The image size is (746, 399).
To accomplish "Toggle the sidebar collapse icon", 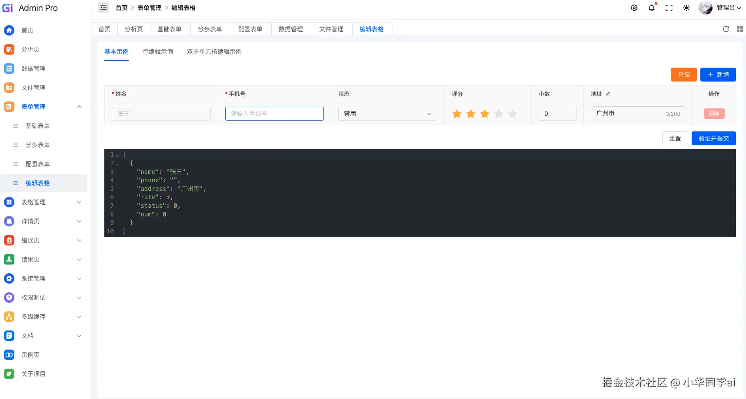I will coord(103,7).
